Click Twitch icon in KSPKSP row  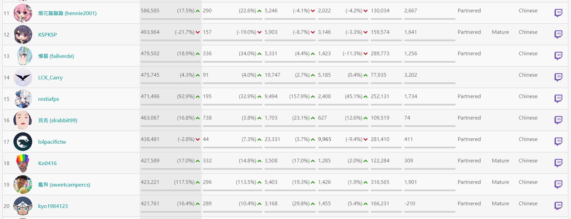coord(558,34)
